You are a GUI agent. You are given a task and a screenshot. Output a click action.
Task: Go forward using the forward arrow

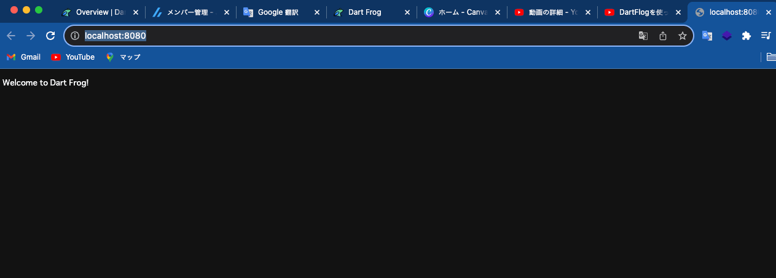pyautogui.click(x=31, y=36)
